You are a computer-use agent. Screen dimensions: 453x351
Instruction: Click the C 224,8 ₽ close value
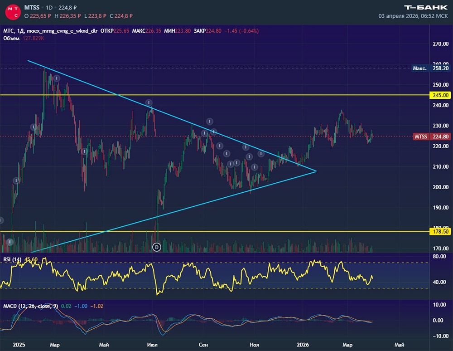click(121, 16)
